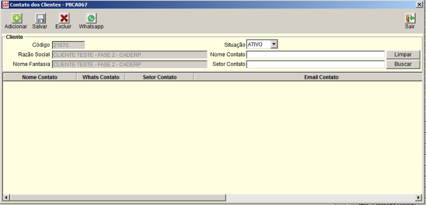Click the Nome Fantasia field

pos(130,65)
